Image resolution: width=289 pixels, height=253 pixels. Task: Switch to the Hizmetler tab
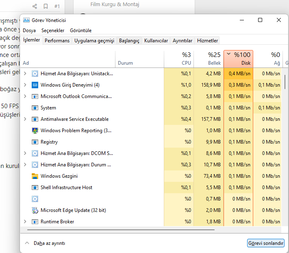pyautogui.click(x=207, y=41)
